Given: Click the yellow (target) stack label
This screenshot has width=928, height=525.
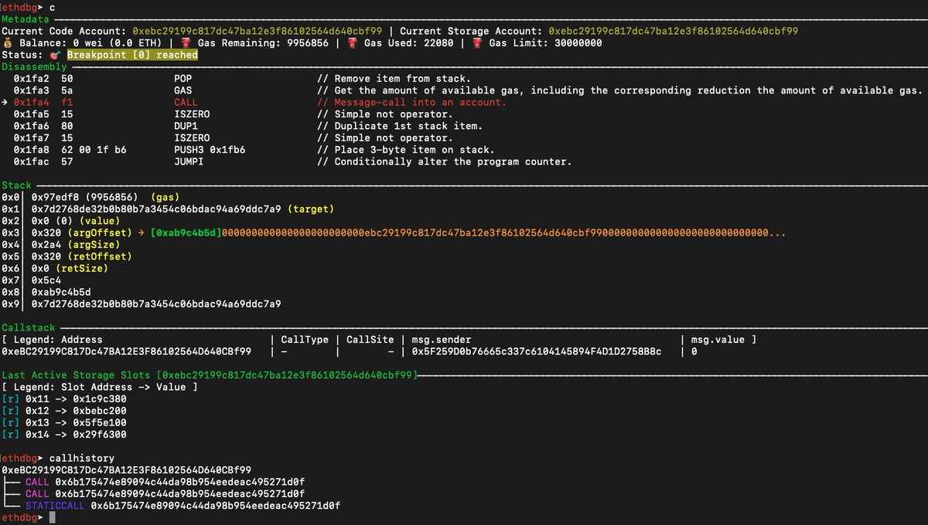Looking at the screenshot, I should coord(311,209).
